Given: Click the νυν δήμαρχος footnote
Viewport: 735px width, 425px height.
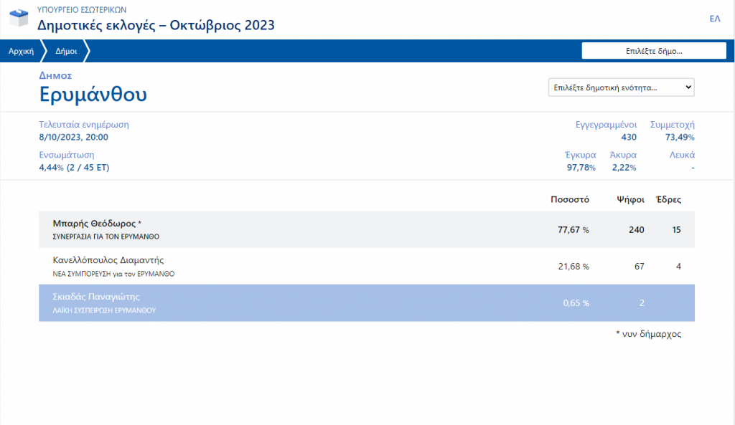Looking at the screenshot, I should coord(648,334).
